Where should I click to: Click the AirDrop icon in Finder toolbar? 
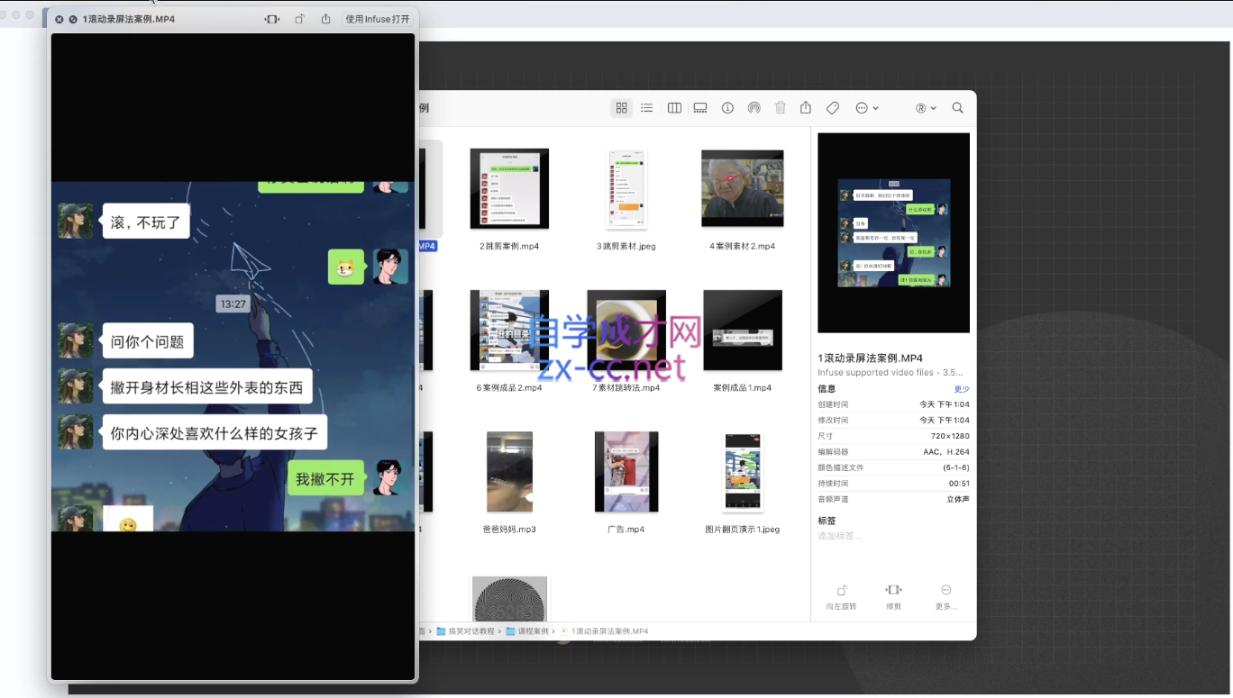[753, 108]
